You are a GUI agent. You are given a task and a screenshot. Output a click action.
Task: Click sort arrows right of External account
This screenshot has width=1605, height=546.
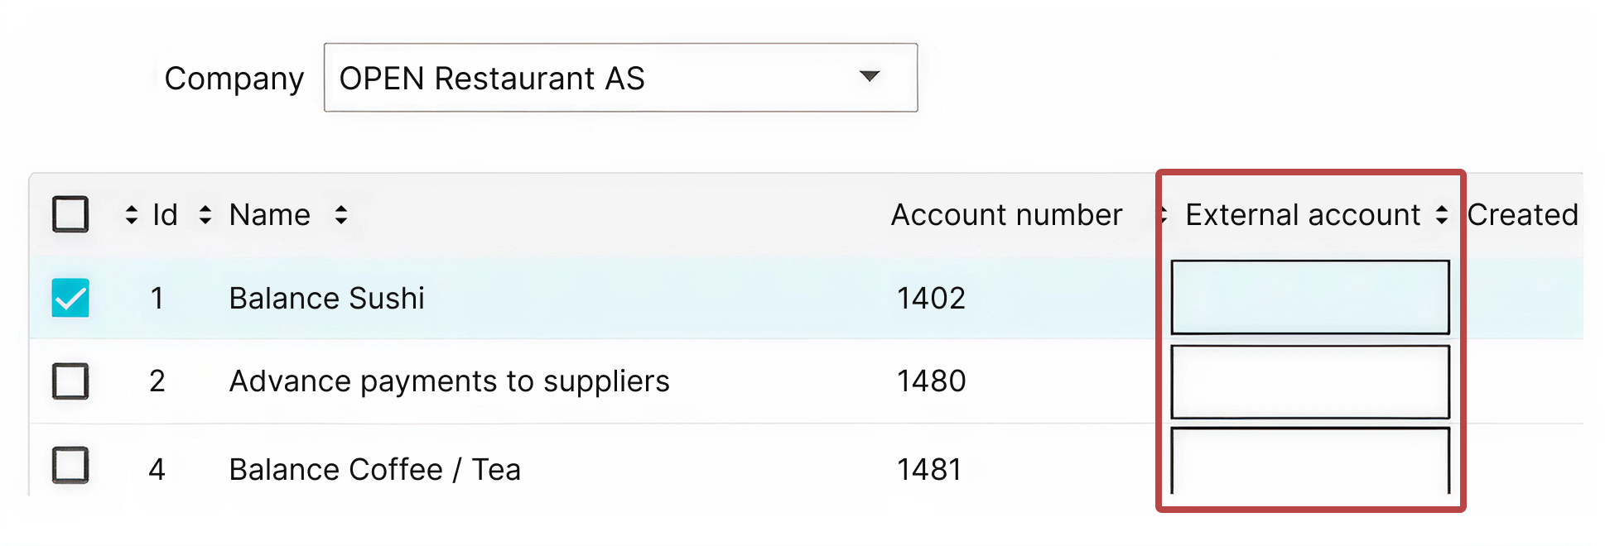pos(1442,215)
